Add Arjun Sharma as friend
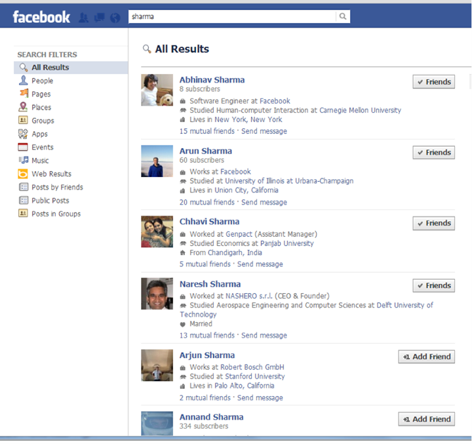Viewport: 472px width, 444px height. pos(426,357)
